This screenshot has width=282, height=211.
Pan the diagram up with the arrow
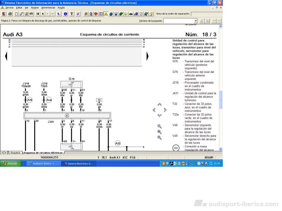click(160, 104)
